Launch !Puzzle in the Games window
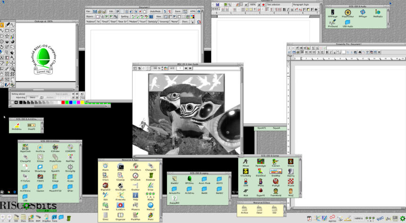406x223 pixels. 291,183
